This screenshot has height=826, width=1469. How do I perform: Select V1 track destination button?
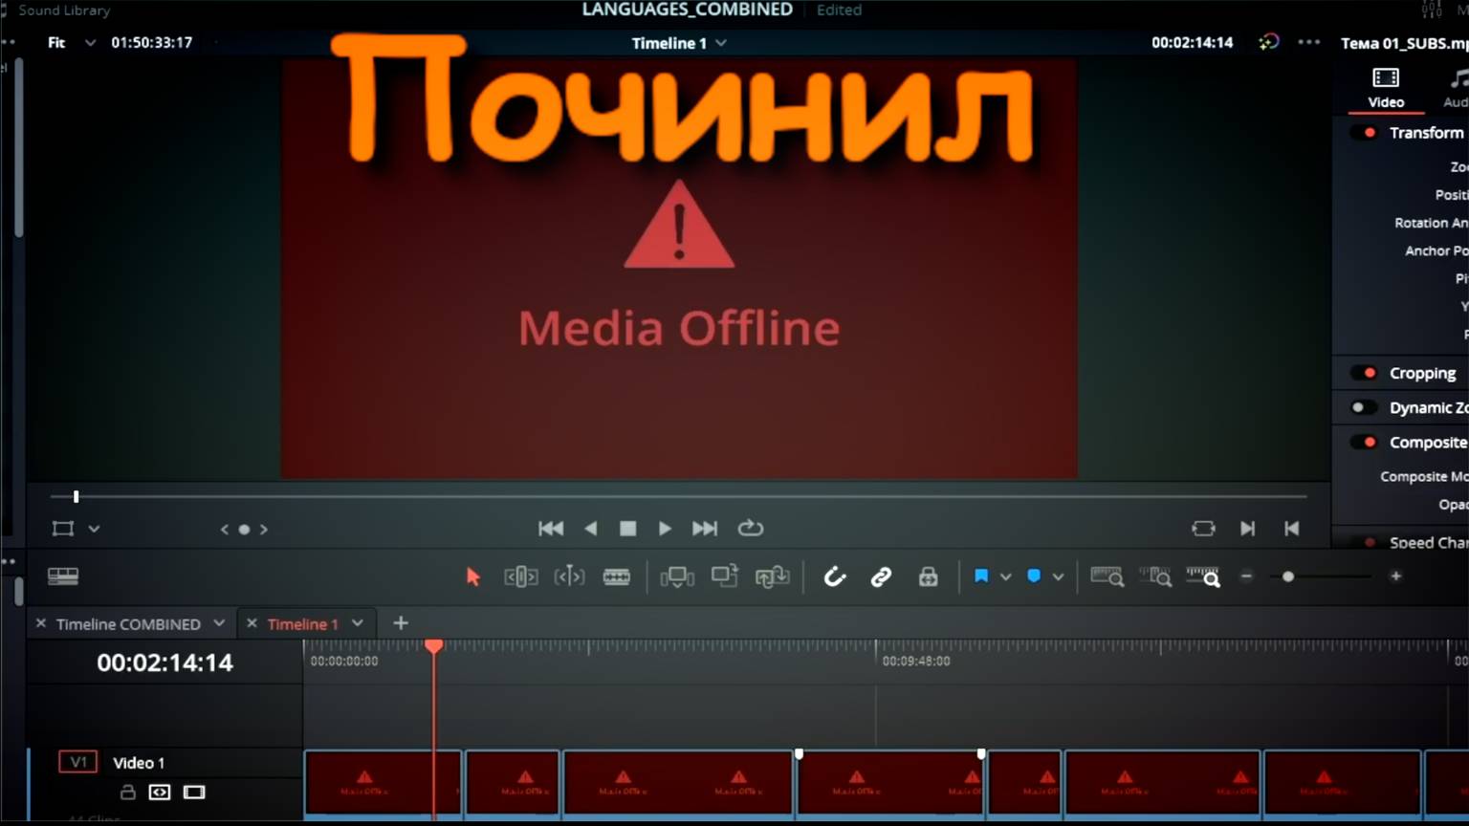click(77, 762)
